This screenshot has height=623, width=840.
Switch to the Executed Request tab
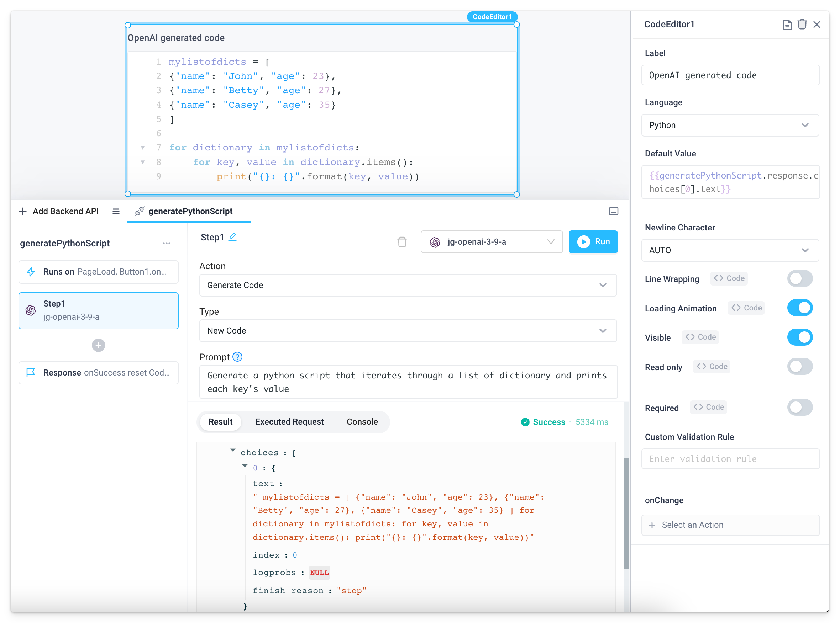pyautogui.click(x=289, y=421)
